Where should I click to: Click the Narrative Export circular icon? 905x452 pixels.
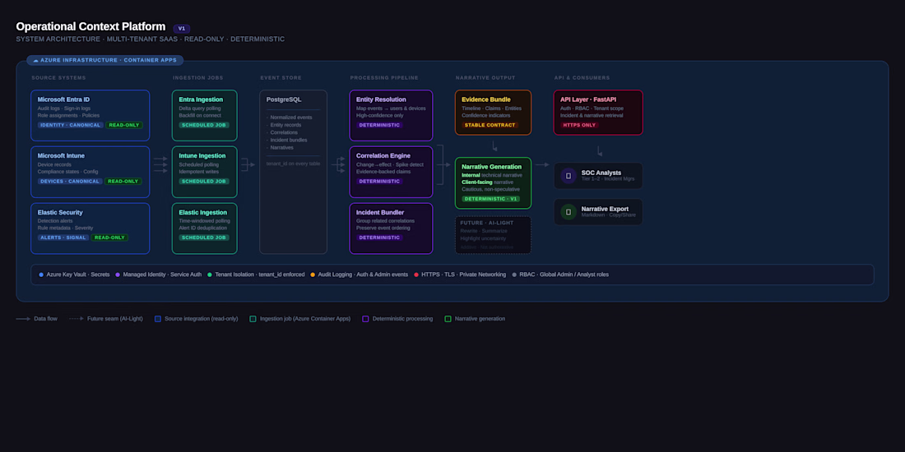click(x=569, y=211)
